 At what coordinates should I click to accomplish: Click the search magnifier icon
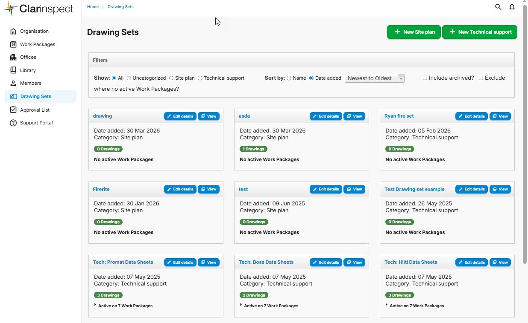(498, 7)
